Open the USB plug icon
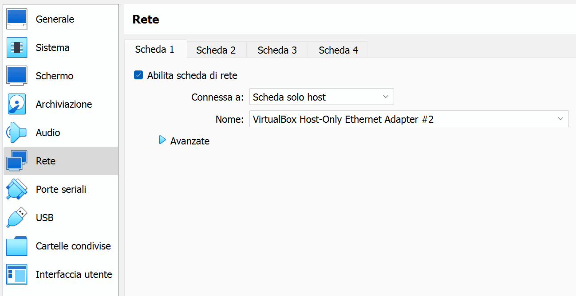 tap(17, 218)
